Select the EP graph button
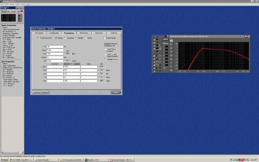This screenshot has height=162, width=259. pos(172,52)
